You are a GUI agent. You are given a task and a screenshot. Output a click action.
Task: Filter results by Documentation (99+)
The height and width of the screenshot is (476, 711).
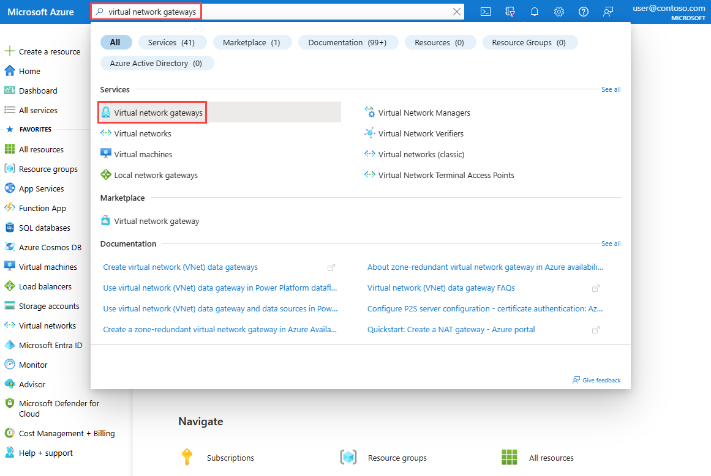(347, 43)
